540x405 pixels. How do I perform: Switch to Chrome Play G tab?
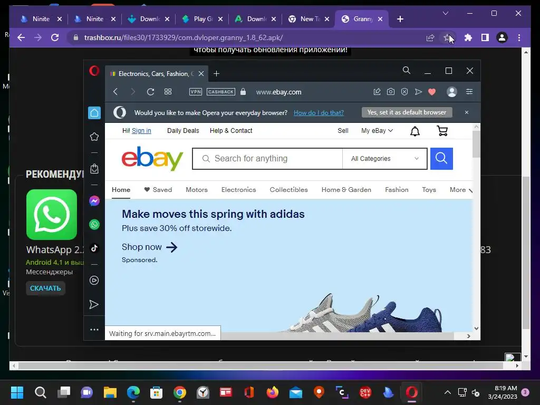pos(202,19)
